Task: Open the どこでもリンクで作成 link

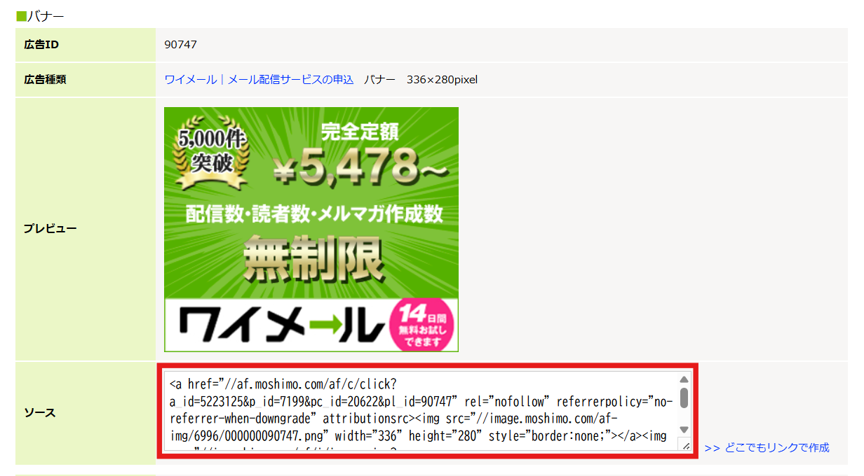Action: tap(767, 447)
